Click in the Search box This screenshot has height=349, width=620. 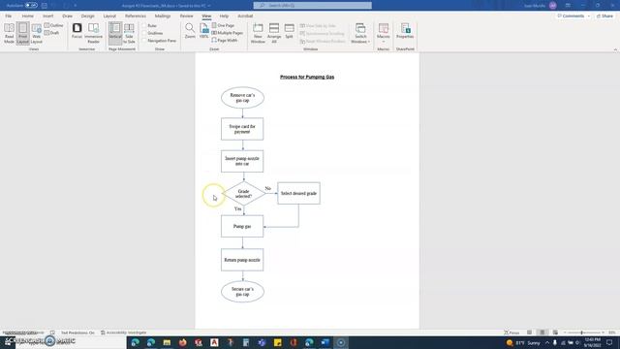coord(312,6)
